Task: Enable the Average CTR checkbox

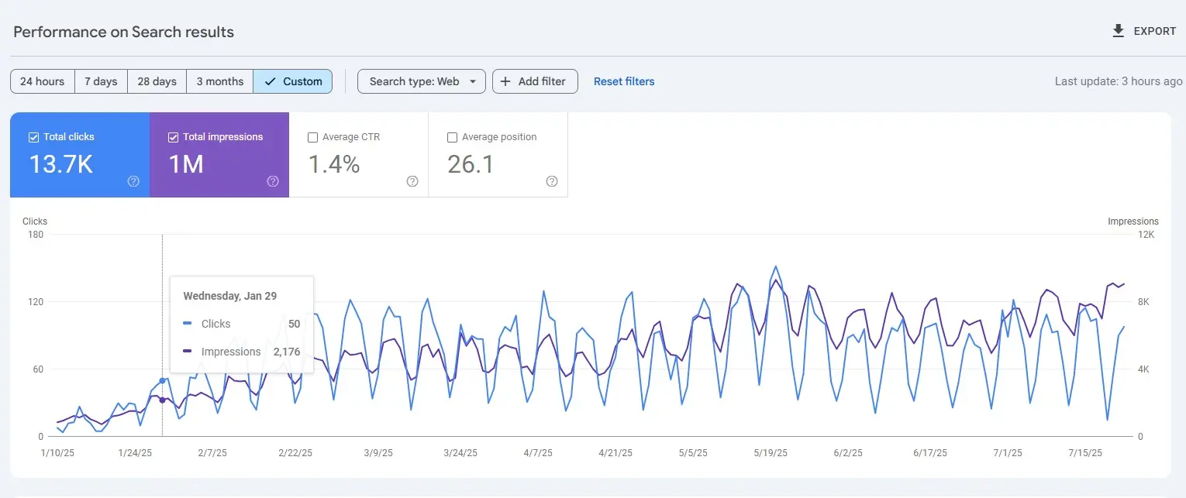Action: (312, 136)
